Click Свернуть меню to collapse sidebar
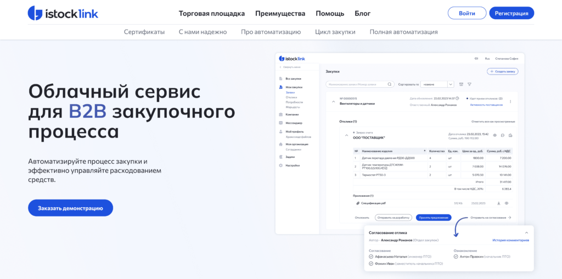The width and height of the screenshot is (562, 279). pyautogui.click(x=290, y=67)
